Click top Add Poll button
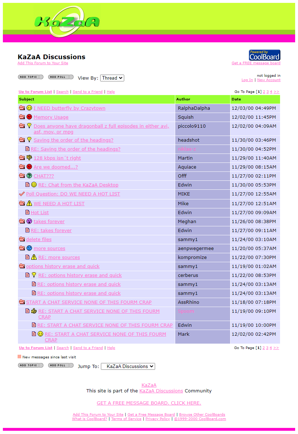 click(x=61, y=77)
